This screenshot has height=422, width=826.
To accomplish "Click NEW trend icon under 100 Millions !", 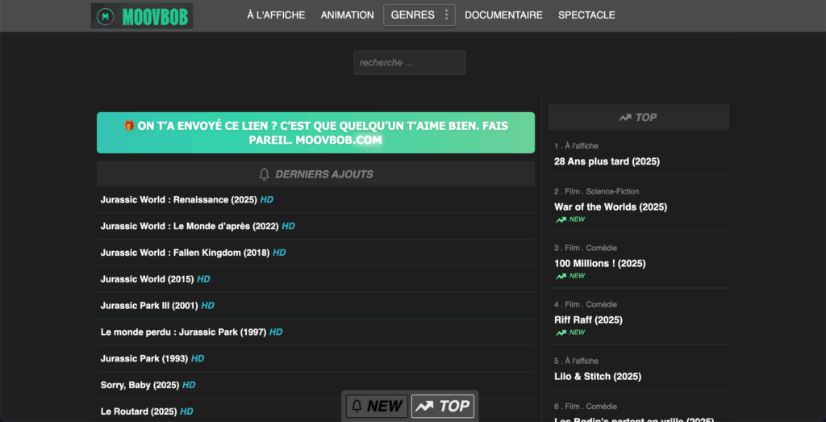I will [561, 276].
